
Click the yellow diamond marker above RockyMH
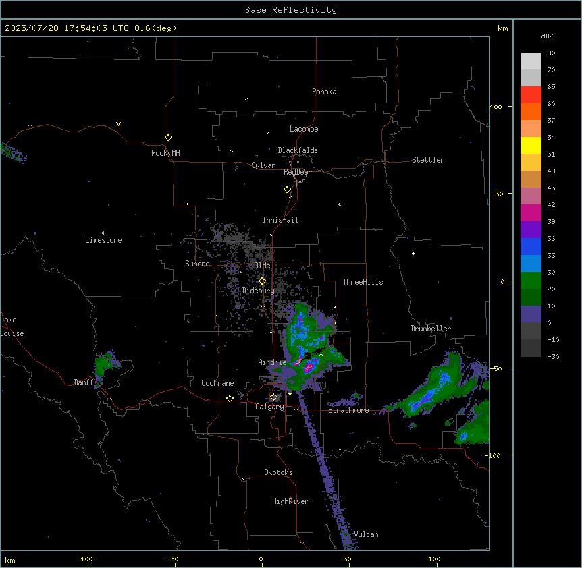pos(169,138)
